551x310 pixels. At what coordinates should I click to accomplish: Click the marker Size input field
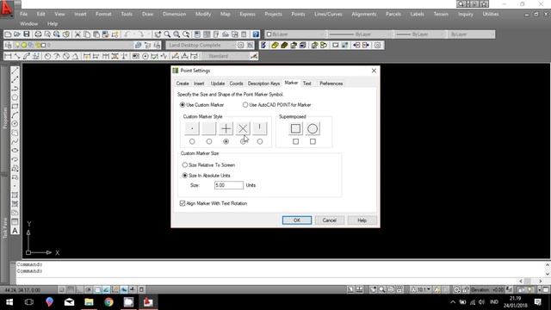point(229,185)
